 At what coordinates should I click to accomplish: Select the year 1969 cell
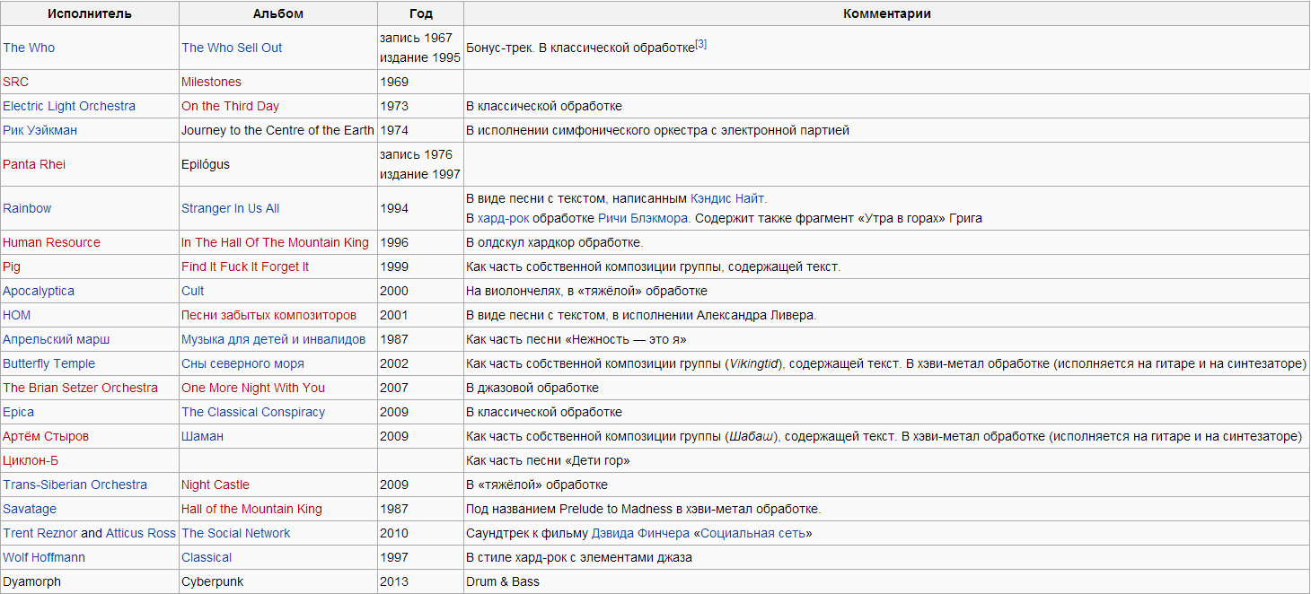tap(420, 82)
